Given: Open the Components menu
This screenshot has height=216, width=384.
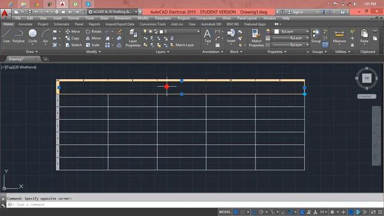Looking at the screenshot, I should tap(206, 19).
